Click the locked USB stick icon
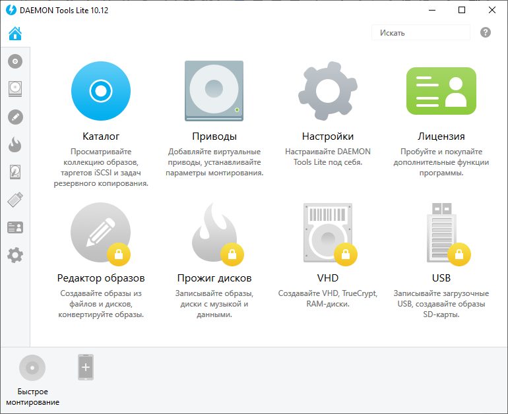The height and width of the screenshot is (414, 508). point(441,233)
